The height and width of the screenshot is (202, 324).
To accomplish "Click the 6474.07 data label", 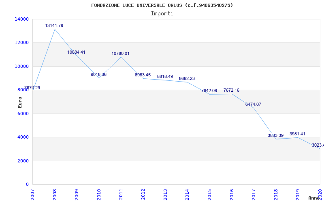I will (x=253, y=104).
